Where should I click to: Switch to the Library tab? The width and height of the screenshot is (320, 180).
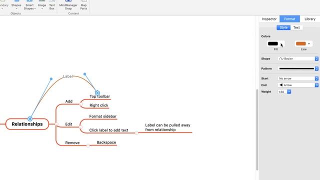point(310,19)
